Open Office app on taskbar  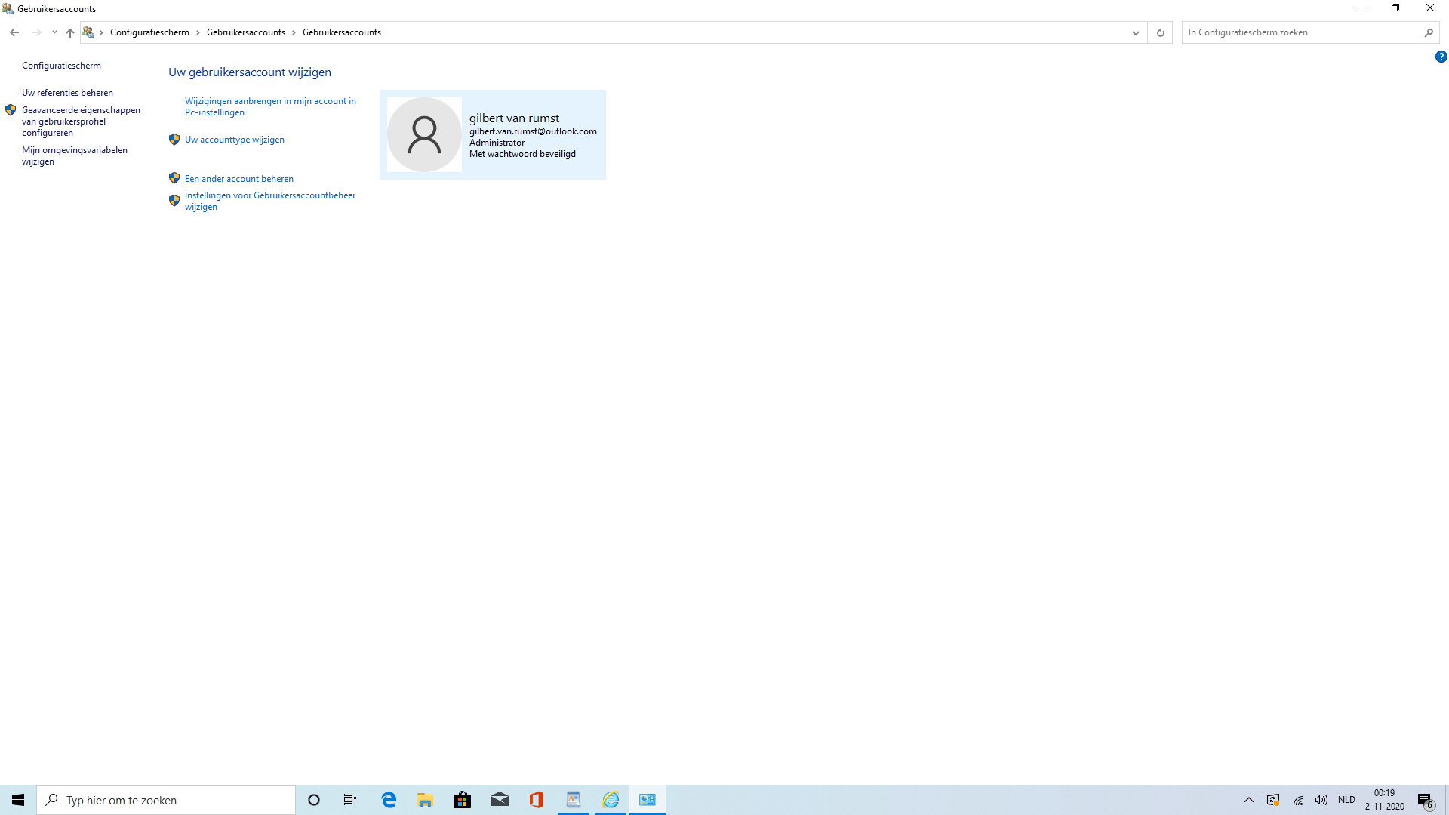pos(537,800)
